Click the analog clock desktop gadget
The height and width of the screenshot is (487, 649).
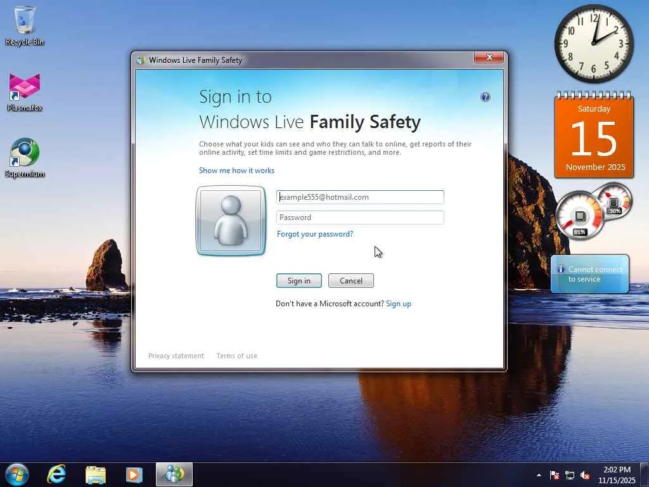594,44
